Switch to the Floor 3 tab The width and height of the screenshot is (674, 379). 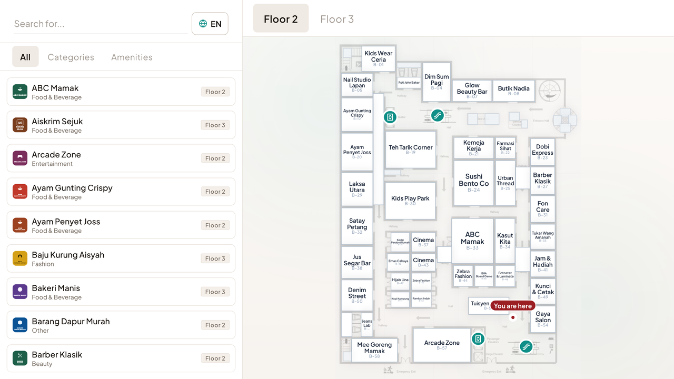(x=337, y=19)
